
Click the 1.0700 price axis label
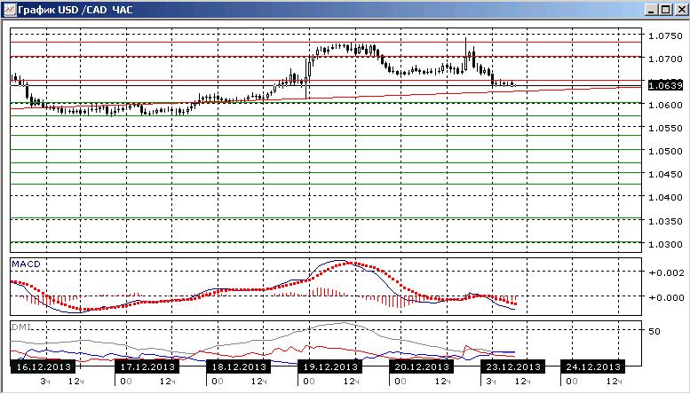coord(665,59)
